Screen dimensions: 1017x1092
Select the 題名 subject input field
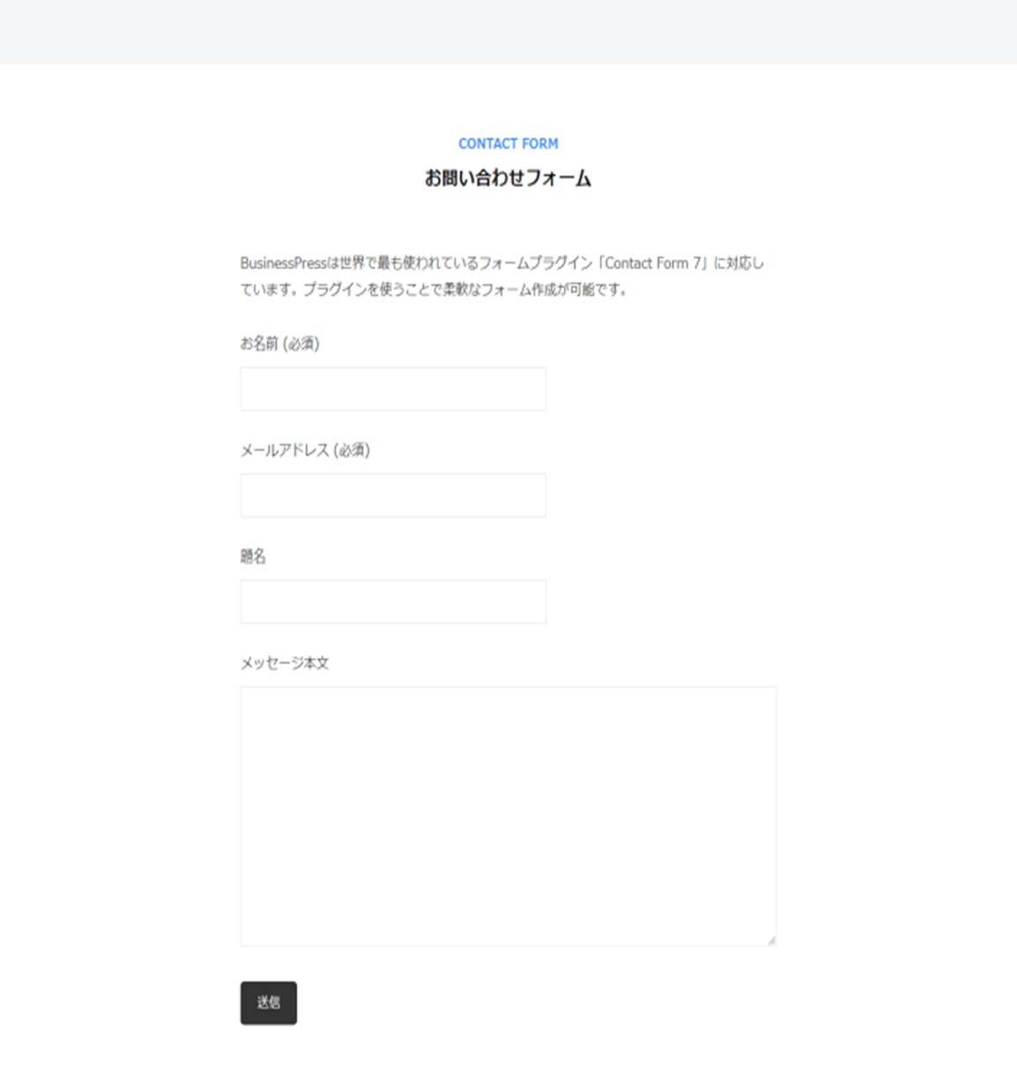pos(393,601)
